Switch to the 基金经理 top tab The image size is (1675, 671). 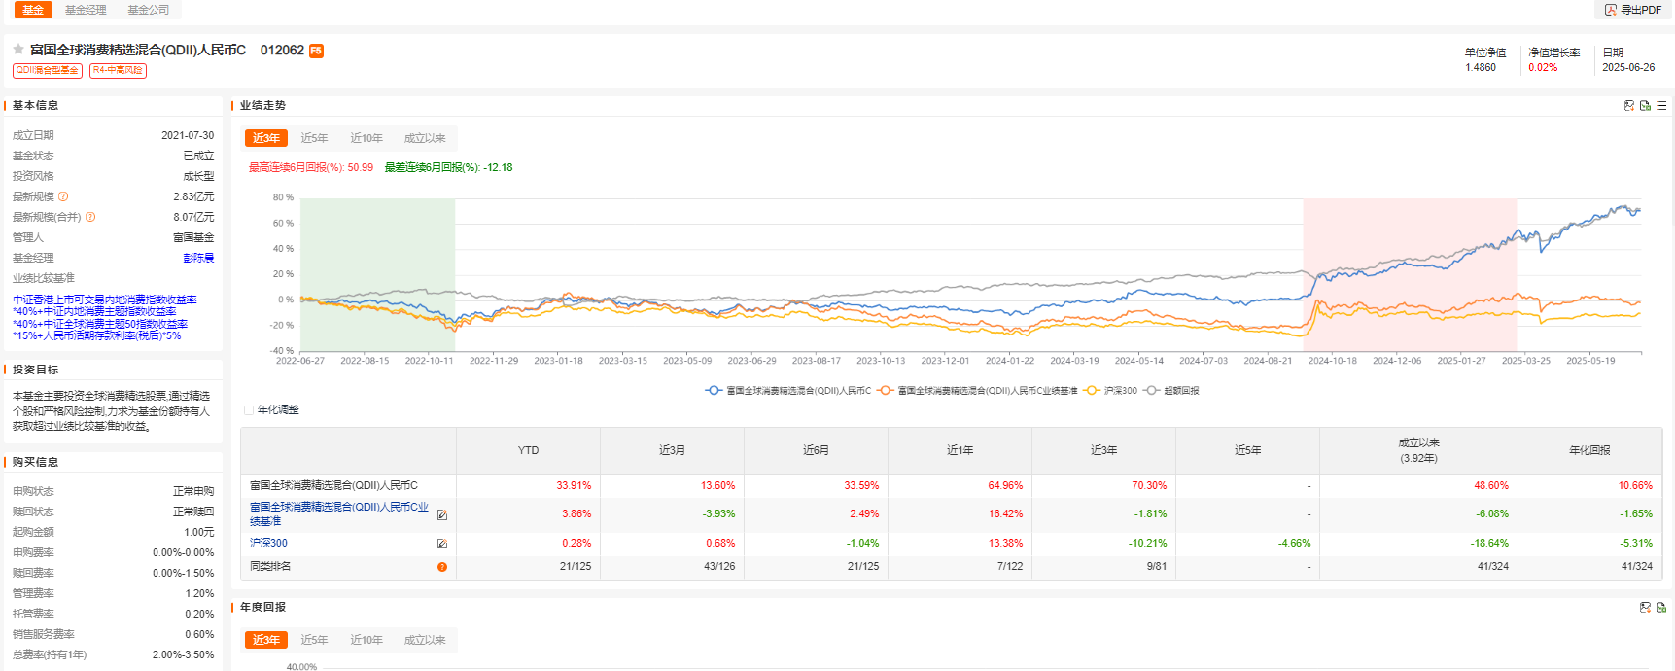point(86,10)
